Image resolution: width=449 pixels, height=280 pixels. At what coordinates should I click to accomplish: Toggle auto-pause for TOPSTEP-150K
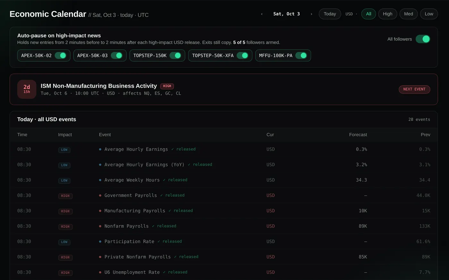tap(175, 55)
